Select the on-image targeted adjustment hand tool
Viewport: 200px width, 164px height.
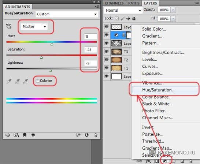8,26
